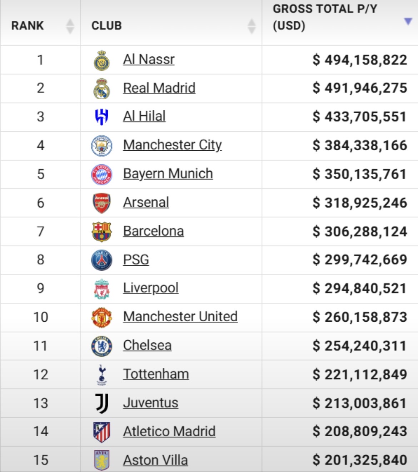Select the Al Hilal blue logo
This screenshot has width=418, height=472.
coord(101,117)
